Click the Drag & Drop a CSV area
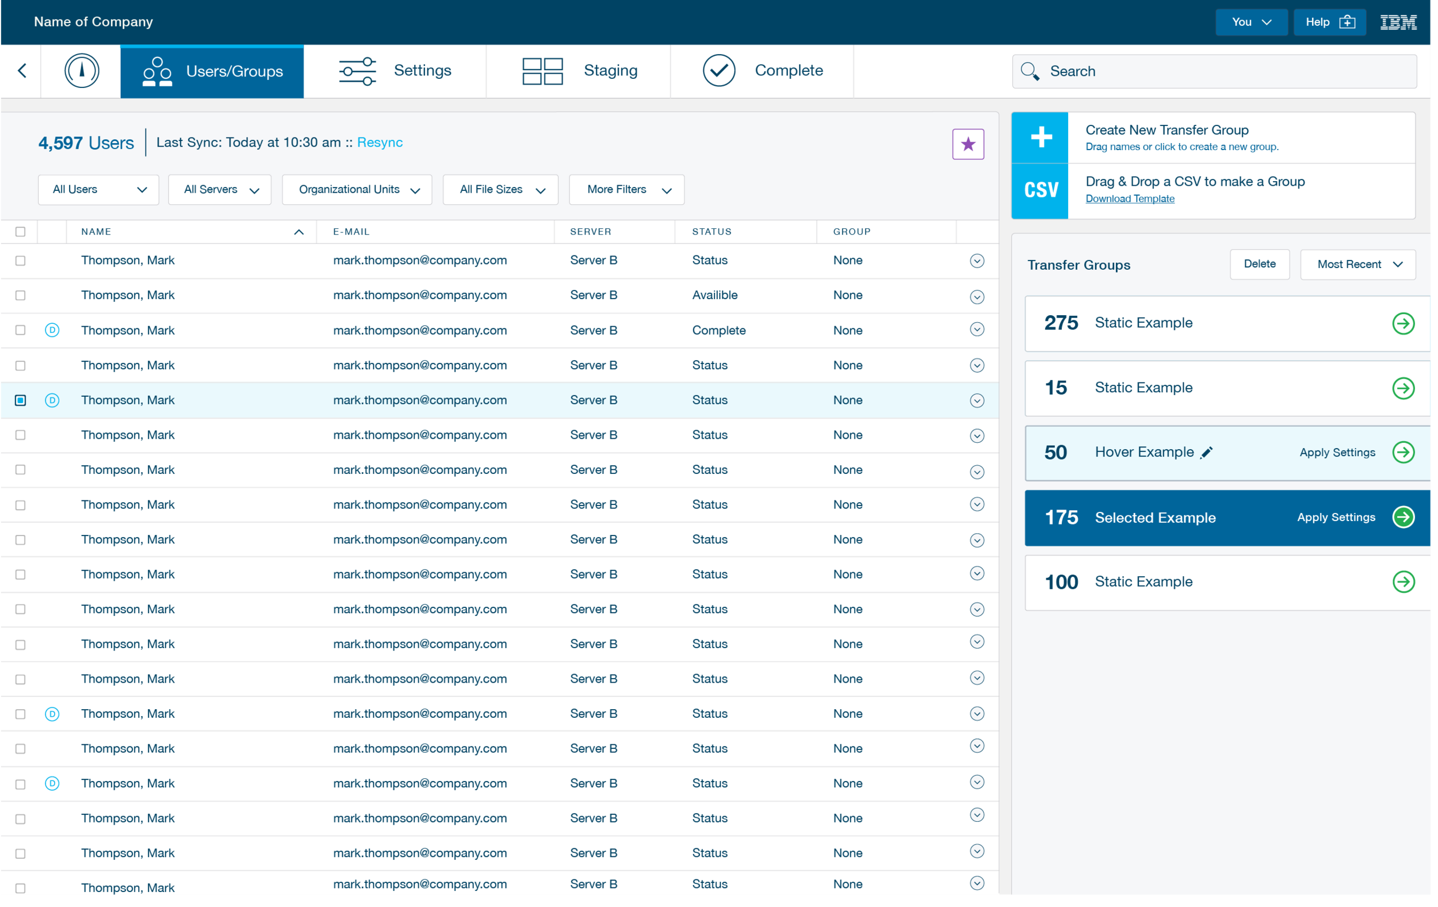Image resolution: width=1438 pixels, height=907 pixels. (1214, 190)
